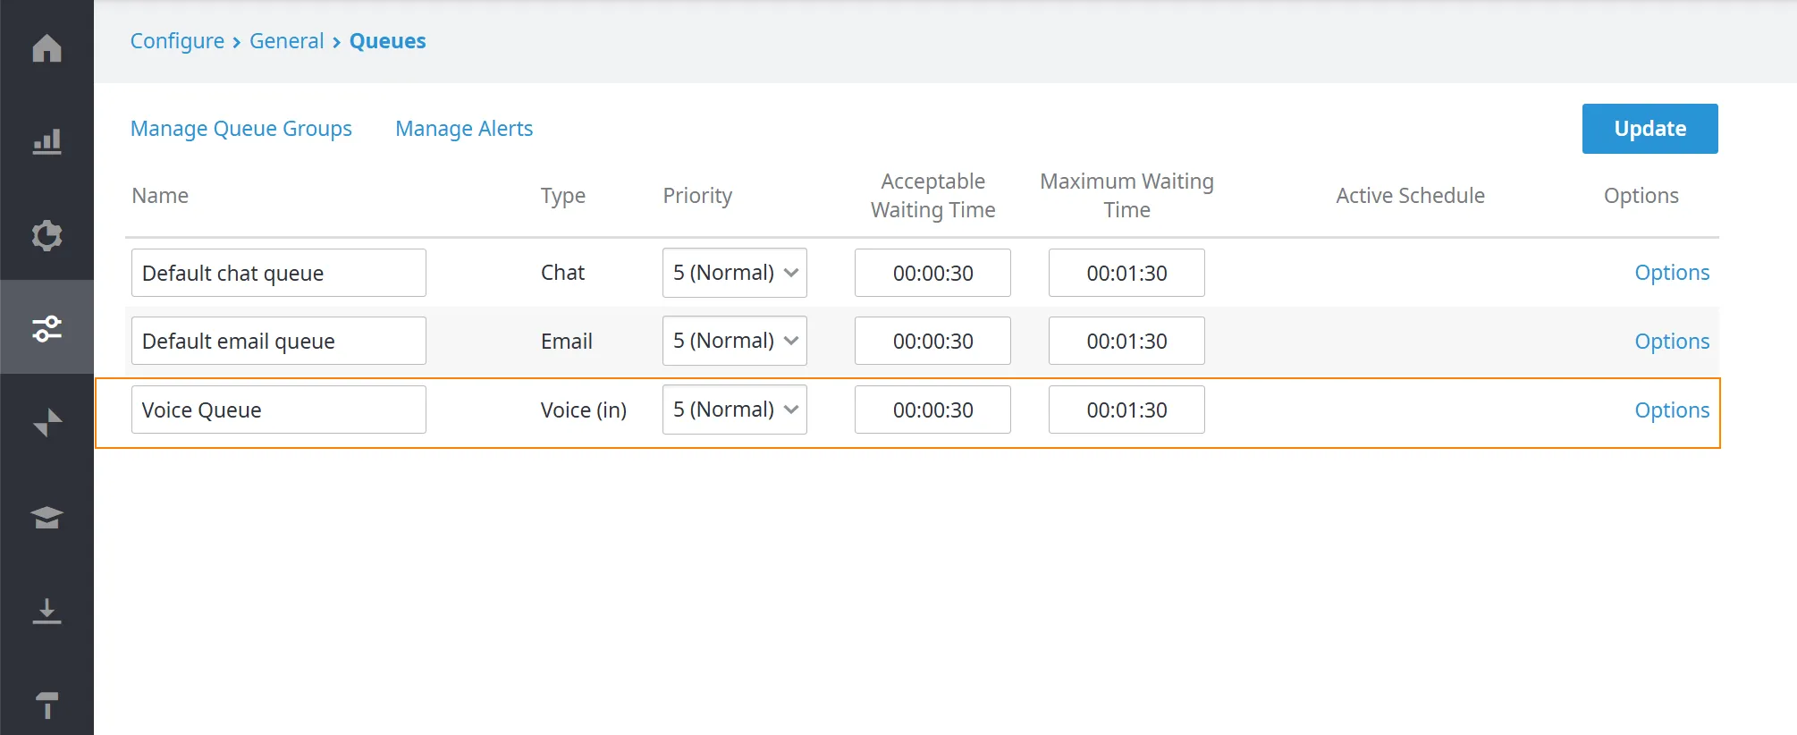1797x735 pixels.
Task: Click the Chat type cell
Action: (x=562, y=273)
